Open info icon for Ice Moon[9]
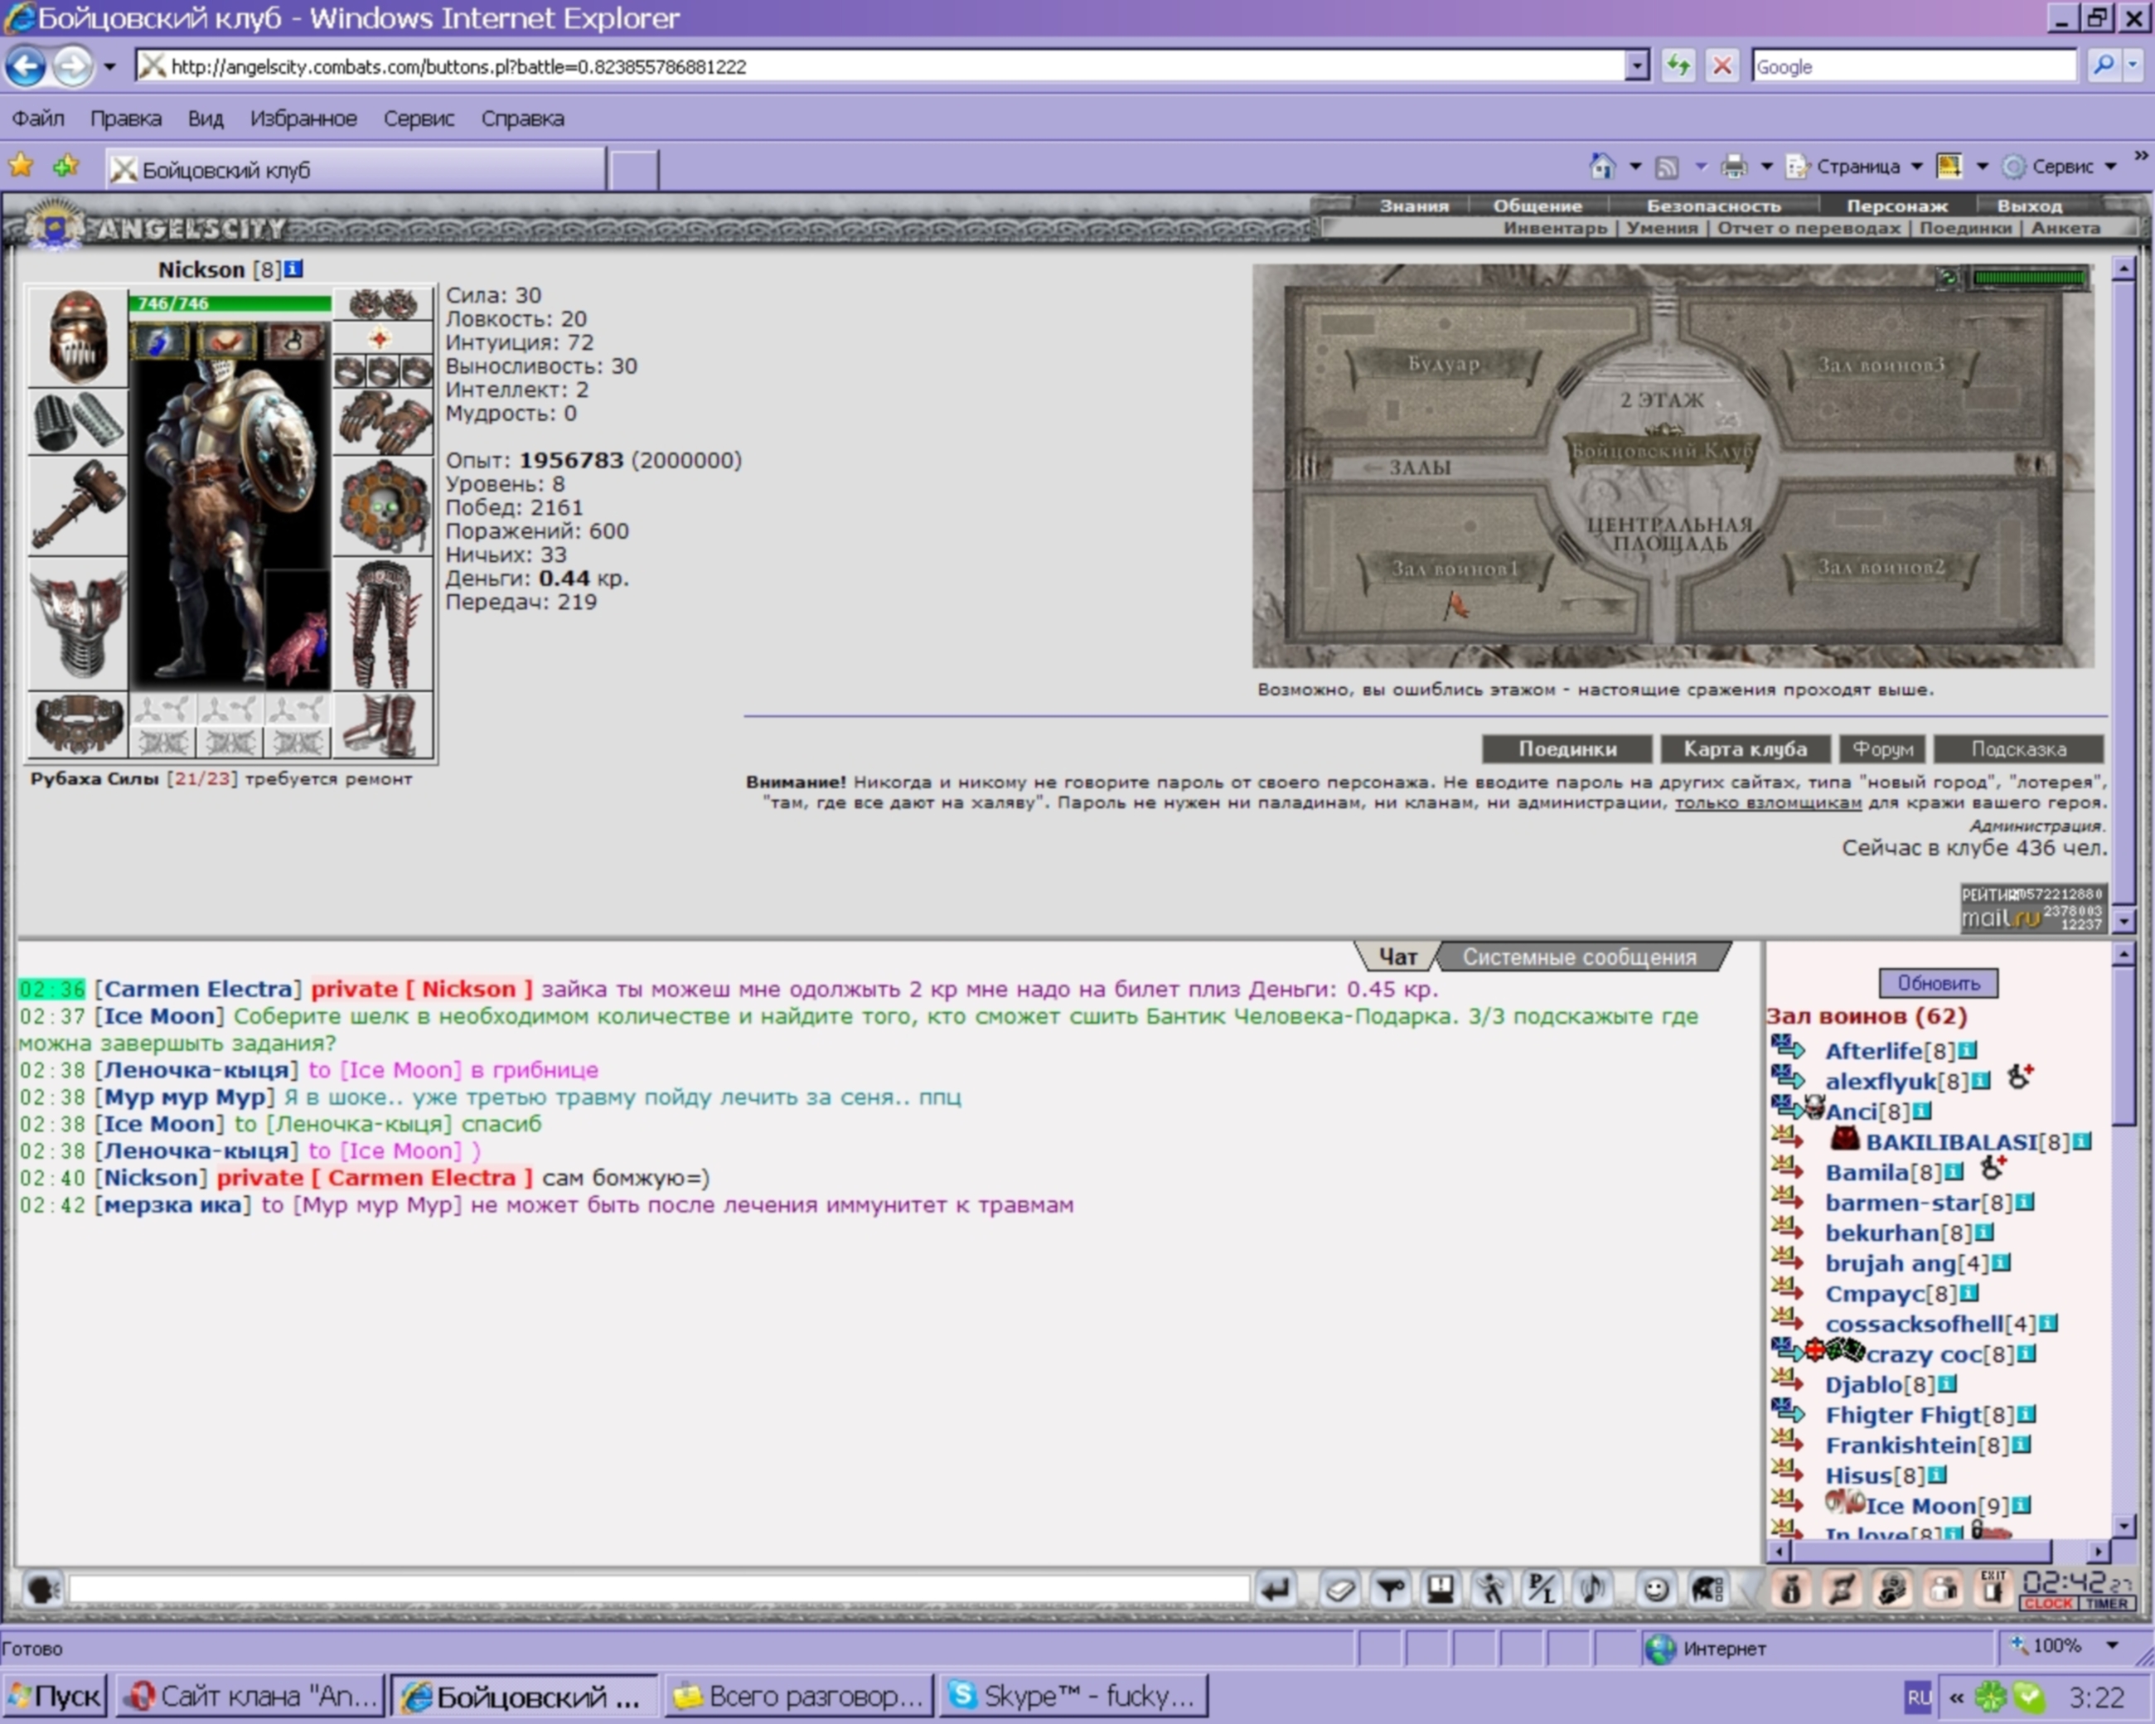The width and height of the screenshot is (2155, 1724). click(x=2021, y=1505)
